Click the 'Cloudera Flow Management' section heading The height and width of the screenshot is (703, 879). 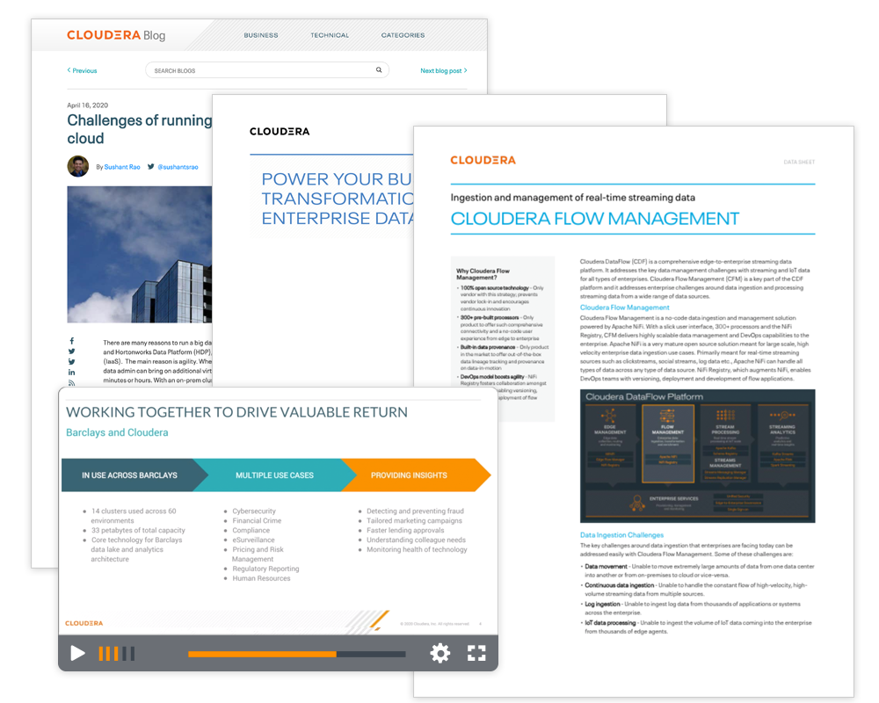pos(624,308)
